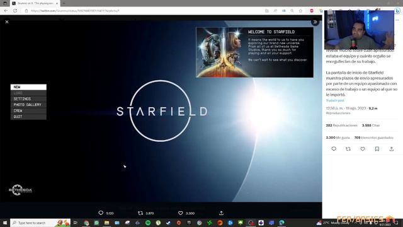This screenshot has width=403, height=227.
Task: Click the reply icon in the right post panel
Action: [334, 149]
